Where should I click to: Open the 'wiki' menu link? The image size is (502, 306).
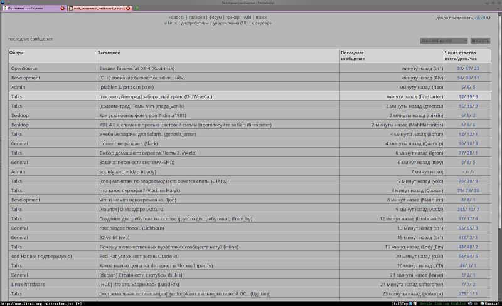pos(247,18)
